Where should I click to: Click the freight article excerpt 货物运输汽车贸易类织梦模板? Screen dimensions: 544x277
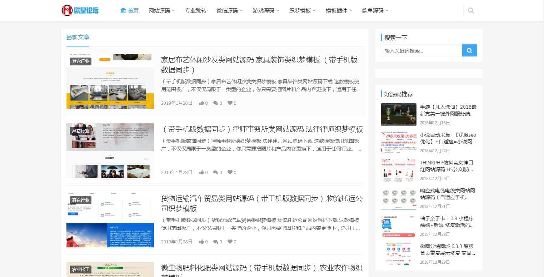pyautogui.click(x=261, y=224)
